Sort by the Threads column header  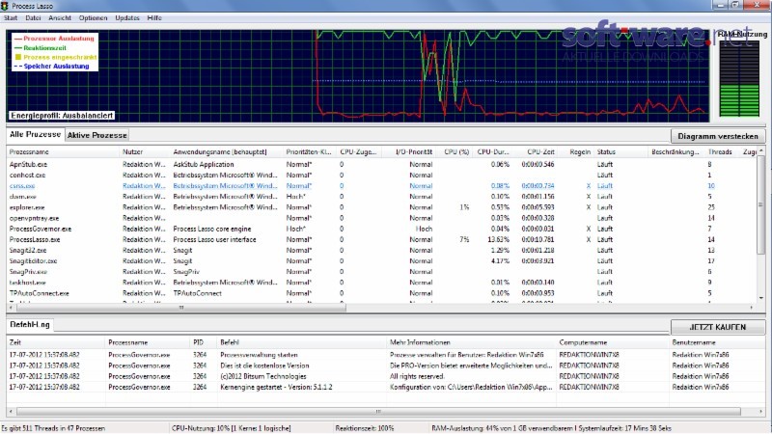click(x=720, y=152)
